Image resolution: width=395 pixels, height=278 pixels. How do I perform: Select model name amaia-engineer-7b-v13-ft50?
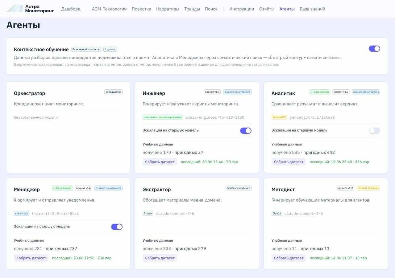point(215,117)
